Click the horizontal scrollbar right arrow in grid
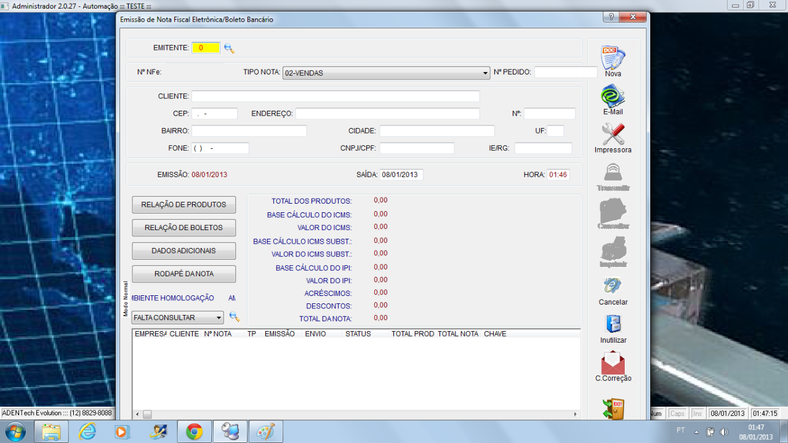The width and height of the screenshot is (788, 443). (x=576, y=415)
